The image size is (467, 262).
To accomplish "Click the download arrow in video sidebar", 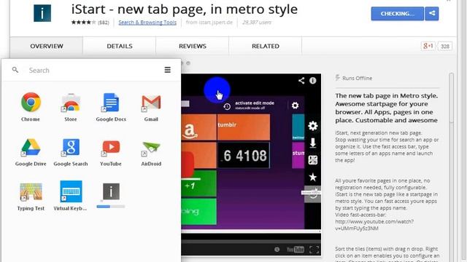I will tap(313, 143).
